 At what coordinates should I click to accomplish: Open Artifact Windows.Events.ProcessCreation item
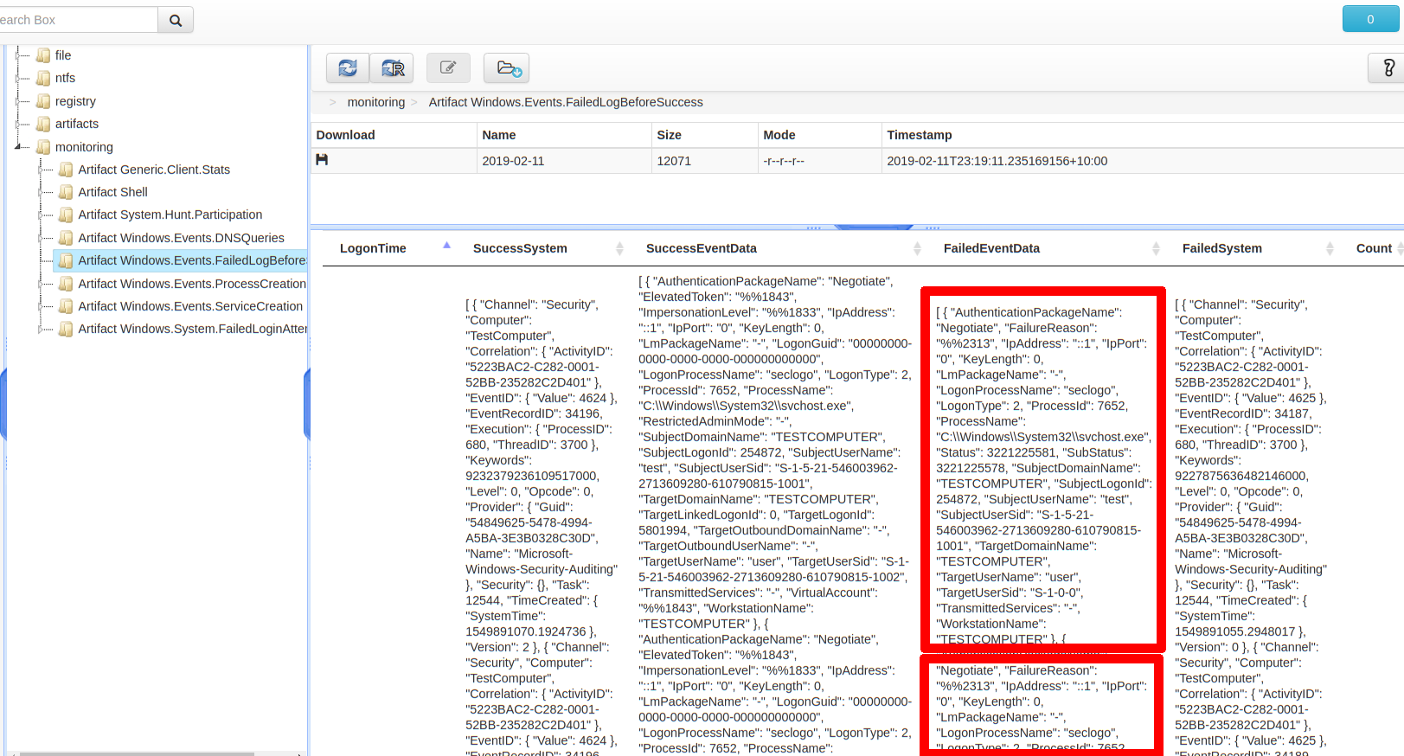[191, 284]
